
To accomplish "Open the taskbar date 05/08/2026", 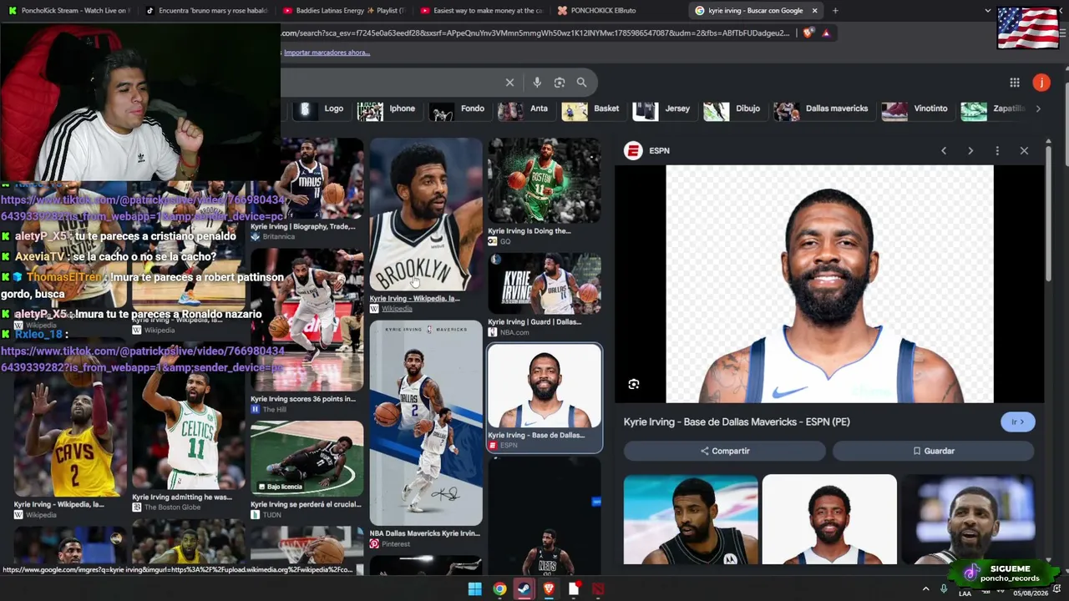I will tap(1031, 593).
